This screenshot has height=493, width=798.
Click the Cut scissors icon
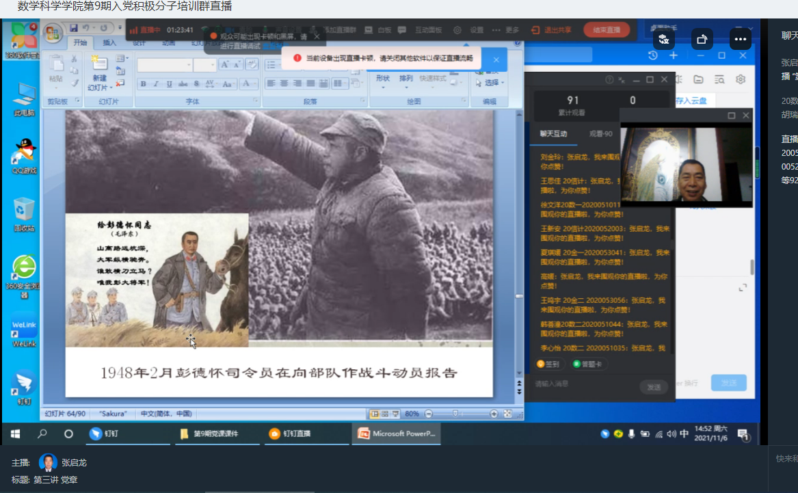pyautogui.click(x=75, y=59)
